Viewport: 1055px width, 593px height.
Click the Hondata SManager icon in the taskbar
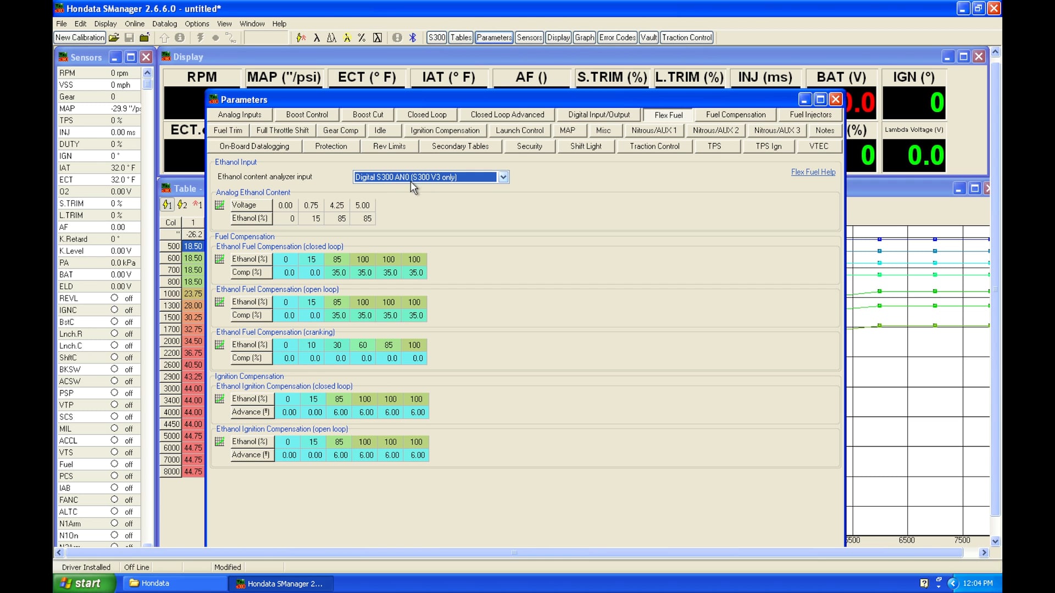click(280, 584)
